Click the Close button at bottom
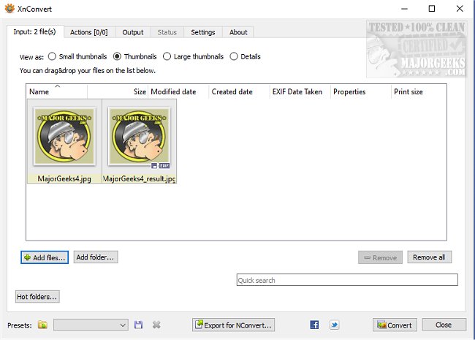 pos(444,325)
